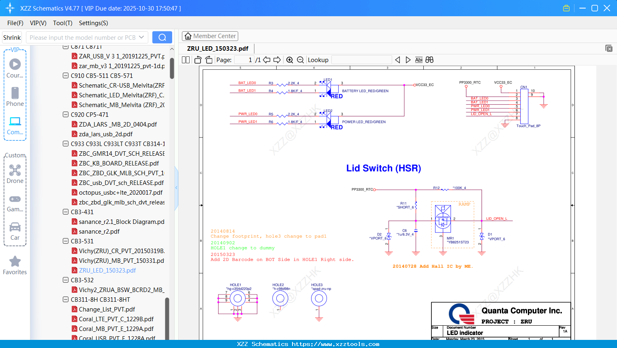Image resolution: width=617 pixels, height=348 pixels.
Task: Open Vichy(ZRU)_CR_PVT_20150319B file
Action: coord(121,251)
